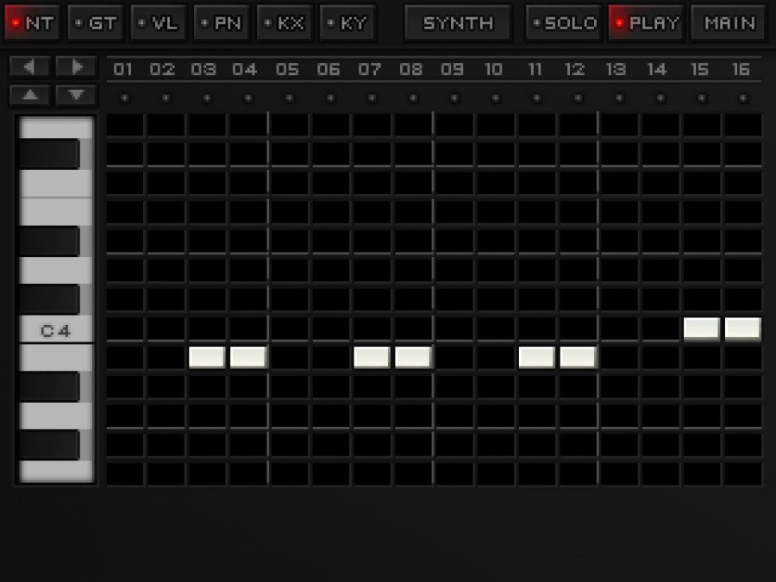Select the VL track icon

tap(158, 22)
